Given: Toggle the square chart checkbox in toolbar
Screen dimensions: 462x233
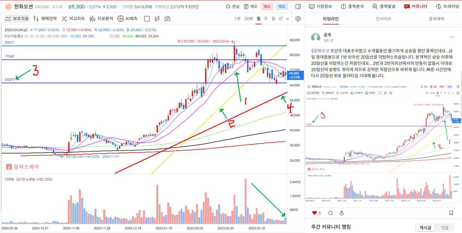Looking at the screenshot, I should [147, 19].
